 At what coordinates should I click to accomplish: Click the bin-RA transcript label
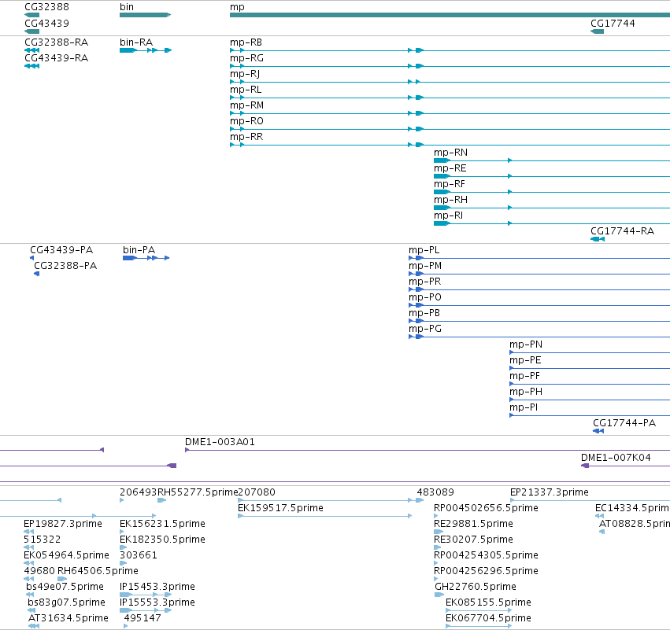pos(136,42)
